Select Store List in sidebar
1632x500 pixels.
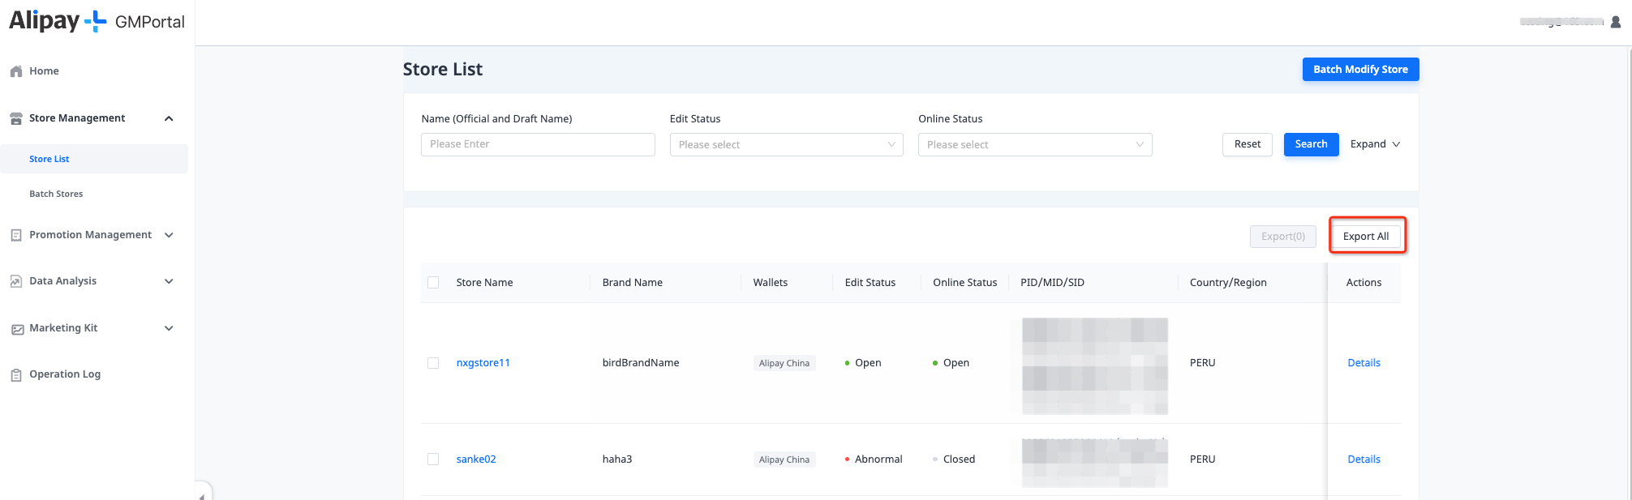[x=49, y=159]
